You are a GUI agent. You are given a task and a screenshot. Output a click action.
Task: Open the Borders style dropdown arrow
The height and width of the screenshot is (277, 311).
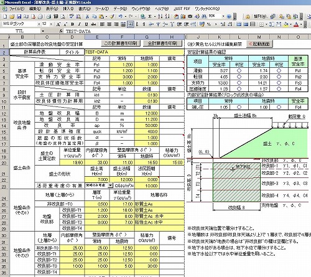(267, 24)
